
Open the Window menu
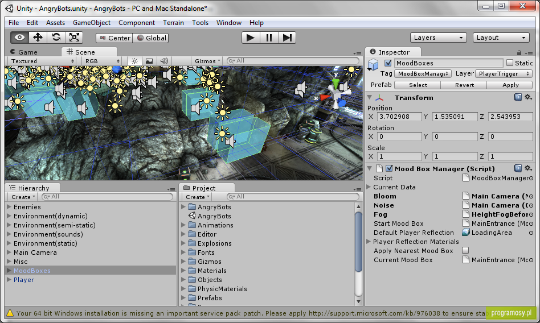tap(228, 23)
